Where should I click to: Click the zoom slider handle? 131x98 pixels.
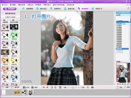pyautogui.click(x=73, y=87)
